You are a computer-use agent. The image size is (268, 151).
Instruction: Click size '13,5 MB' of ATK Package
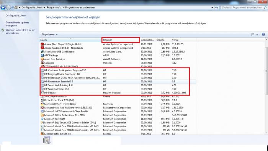click(165, 56)
